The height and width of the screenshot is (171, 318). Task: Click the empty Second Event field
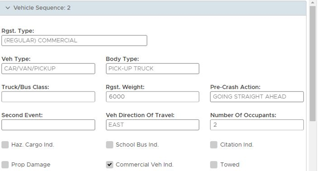(48, 125)
